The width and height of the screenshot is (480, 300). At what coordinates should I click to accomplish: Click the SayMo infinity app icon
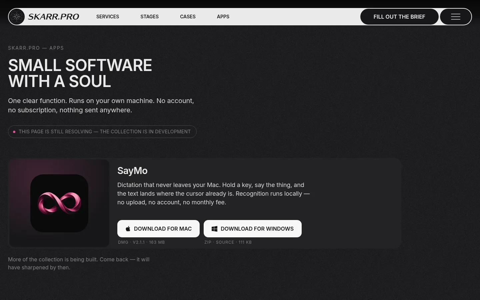(59, 203)
